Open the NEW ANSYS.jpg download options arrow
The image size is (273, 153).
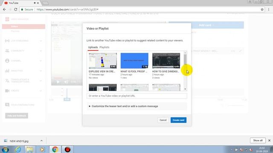(x=41, y=141)
